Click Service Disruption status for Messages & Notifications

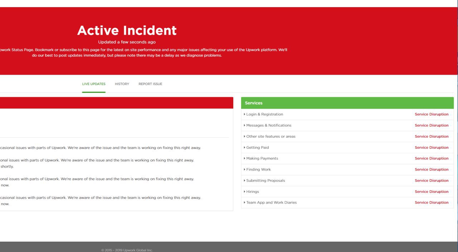(432, 125)
